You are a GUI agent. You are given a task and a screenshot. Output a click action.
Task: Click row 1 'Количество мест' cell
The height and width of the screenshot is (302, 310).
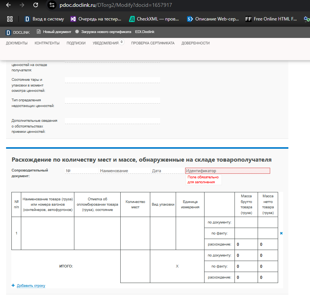(135, 233)
